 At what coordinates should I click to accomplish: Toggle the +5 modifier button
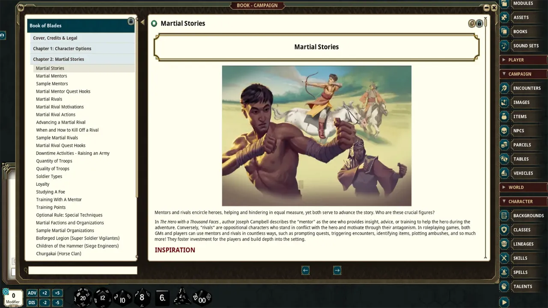click(57, 293)
